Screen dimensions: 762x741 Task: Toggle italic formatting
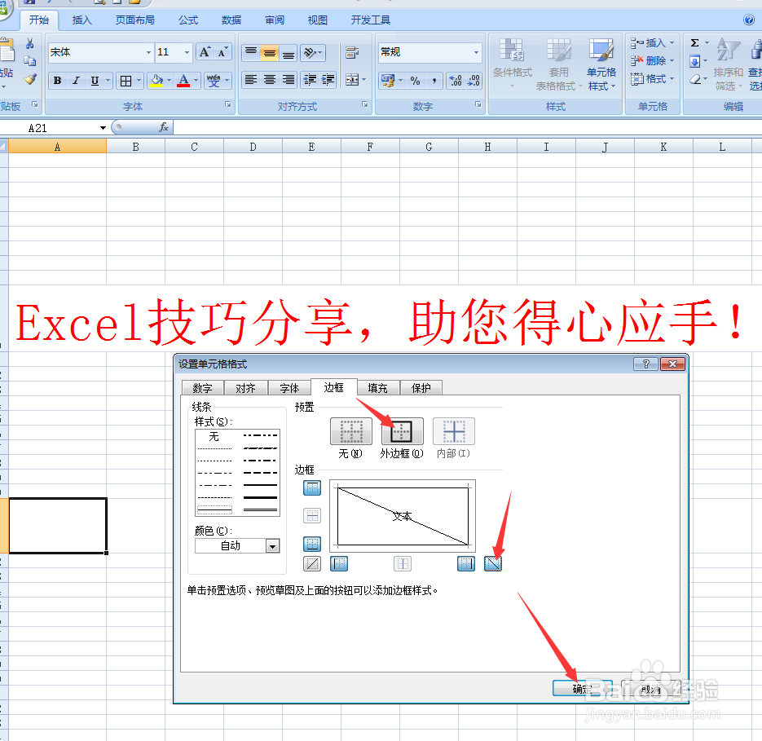[x=74, y=81]
